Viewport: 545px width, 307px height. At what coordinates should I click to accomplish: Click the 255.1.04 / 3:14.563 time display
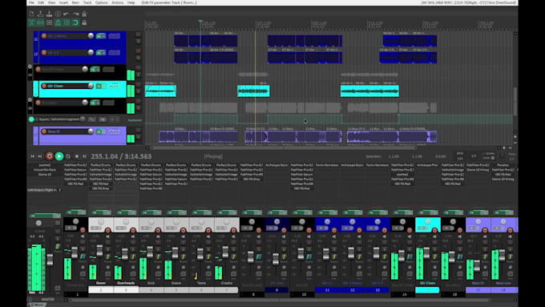[x=121, y=157]
